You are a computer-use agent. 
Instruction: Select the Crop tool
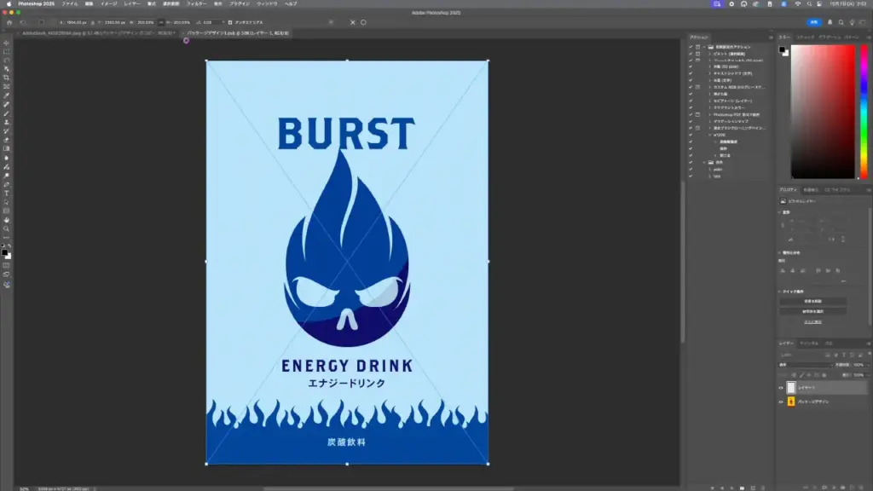click(x=6, y=78)
